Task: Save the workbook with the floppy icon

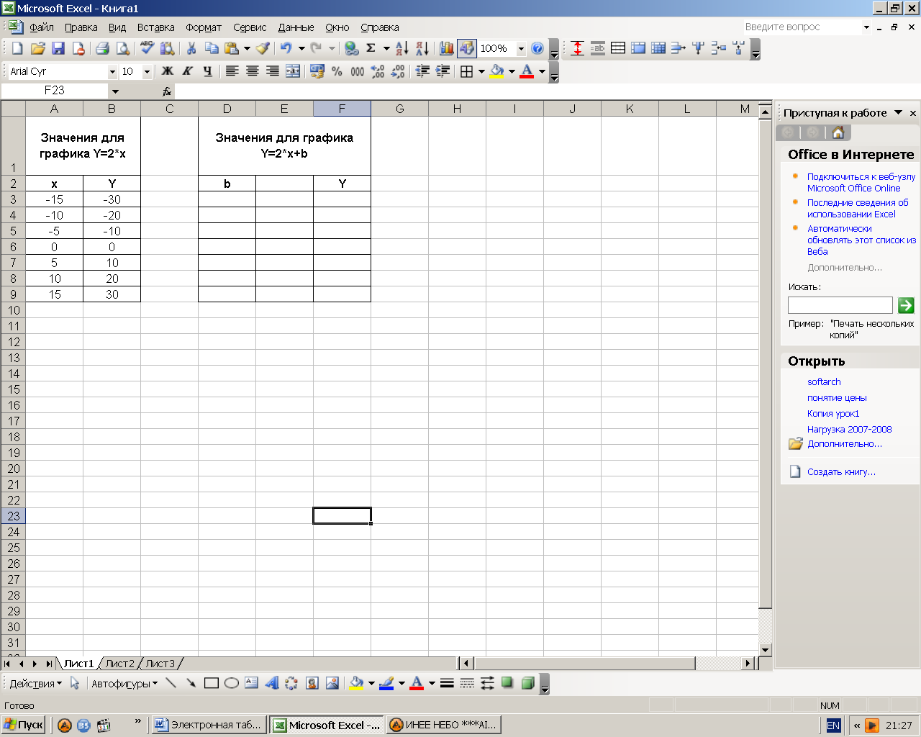Action: pos(58,48)
